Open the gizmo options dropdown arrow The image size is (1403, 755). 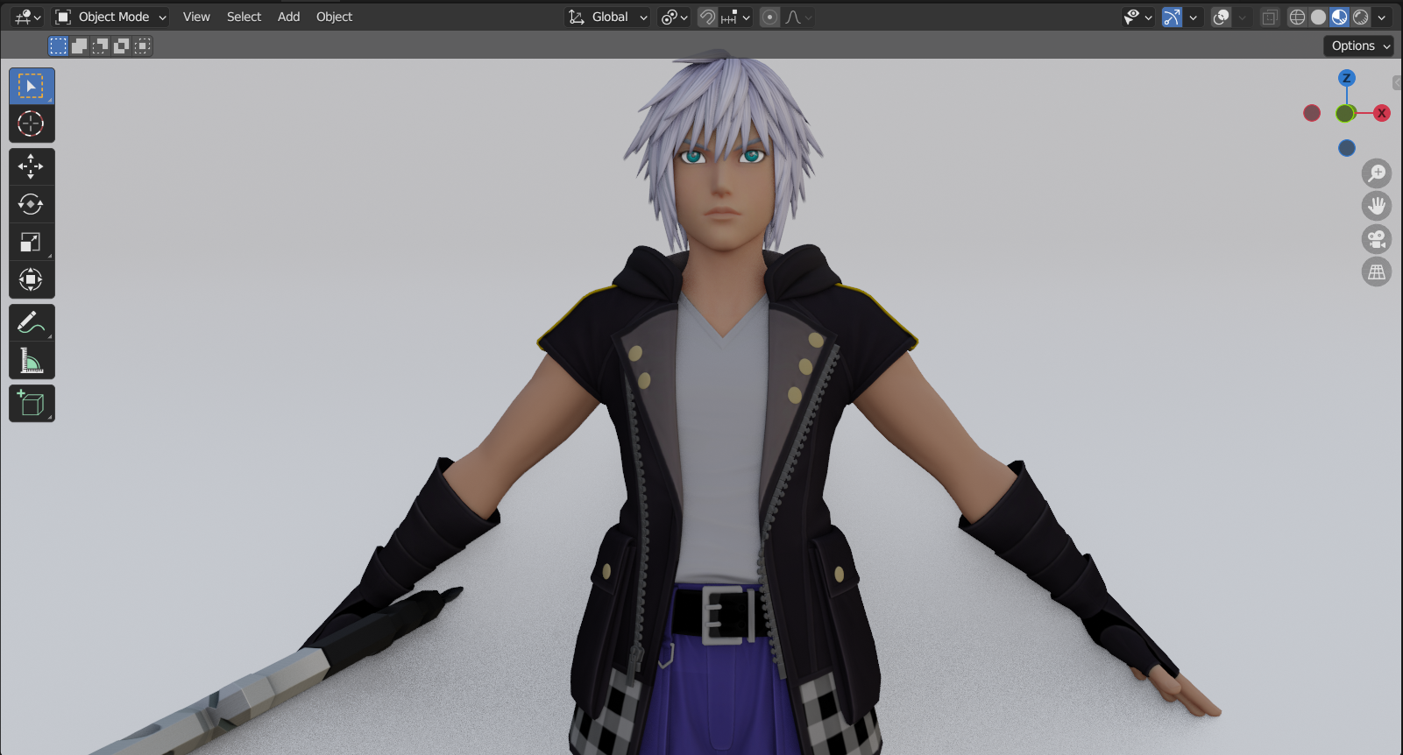coord(1193,17)
